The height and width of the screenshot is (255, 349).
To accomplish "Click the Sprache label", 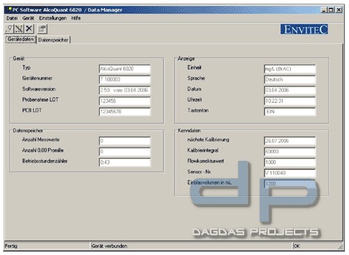I will coord(196,78).
